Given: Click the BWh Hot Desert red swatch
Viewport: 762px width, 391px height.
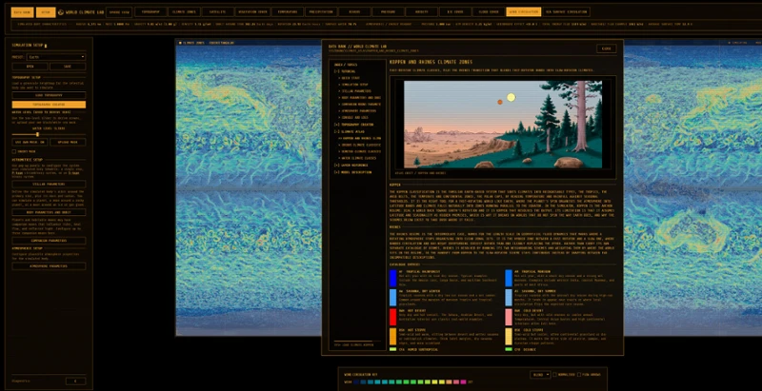Looking at the screenshot, I should click(x=392, y=317).
